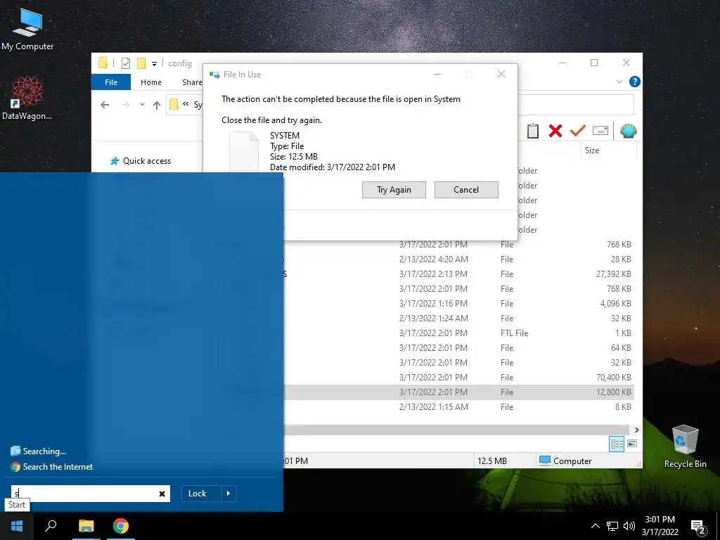Close the File In Use dialog window
This screenshot has width=720, height=540.
[501, 74]
